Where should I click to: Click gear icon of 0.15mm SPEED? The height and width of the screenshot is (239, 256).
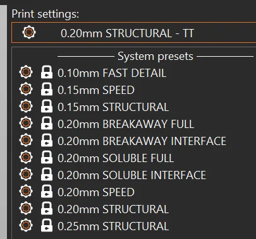tap(26, 89)
